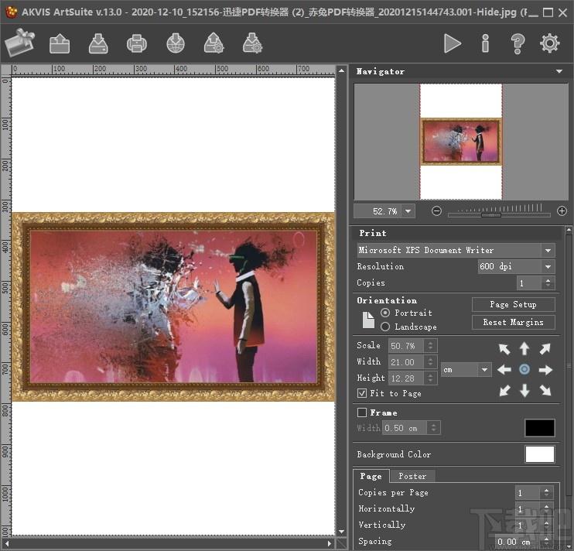Switch to the Page tab
This screenshot has height=551, width=574.
[371, 476]
